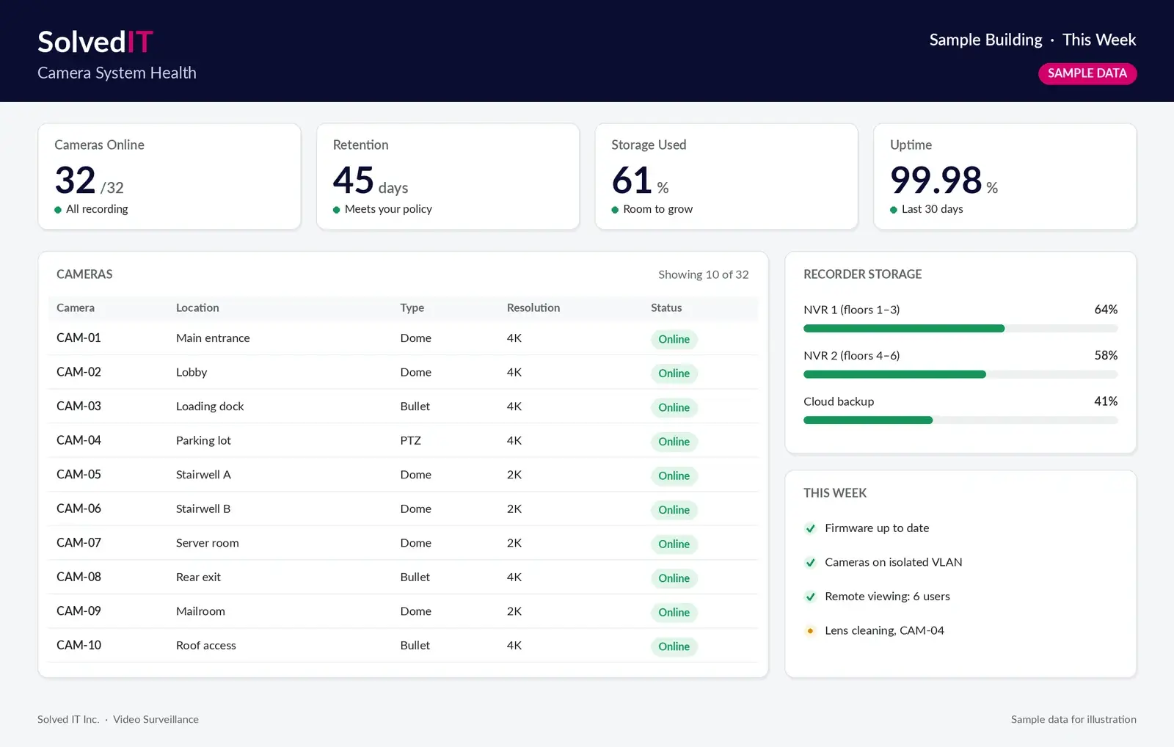Click the Sample Building · This Week header text

(1032, 40)
